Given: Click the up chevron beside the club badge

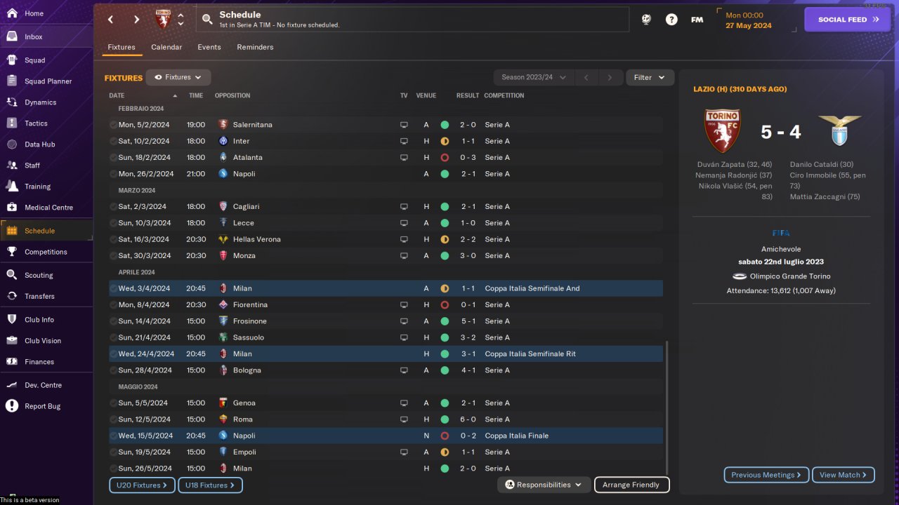Looking at the screenshot, I should (x=181, y=15).
